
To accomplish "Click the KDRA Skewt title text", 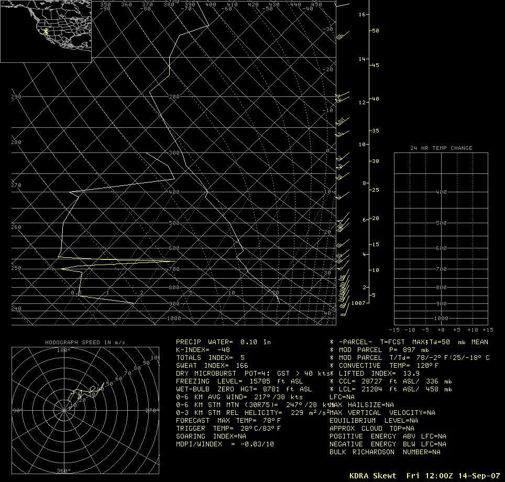I will pyautogui.click(x=372, y=476).
